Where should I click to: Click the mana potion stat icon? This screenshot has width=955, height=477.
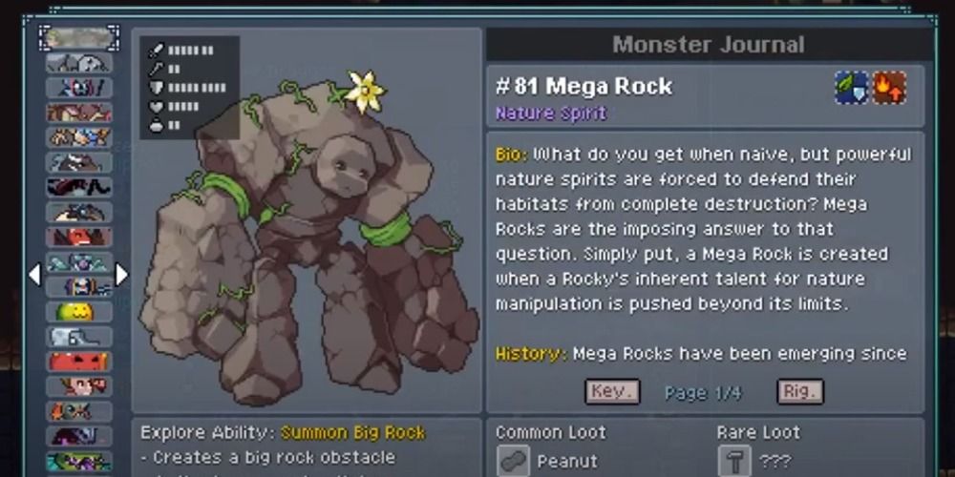[158, 125]
